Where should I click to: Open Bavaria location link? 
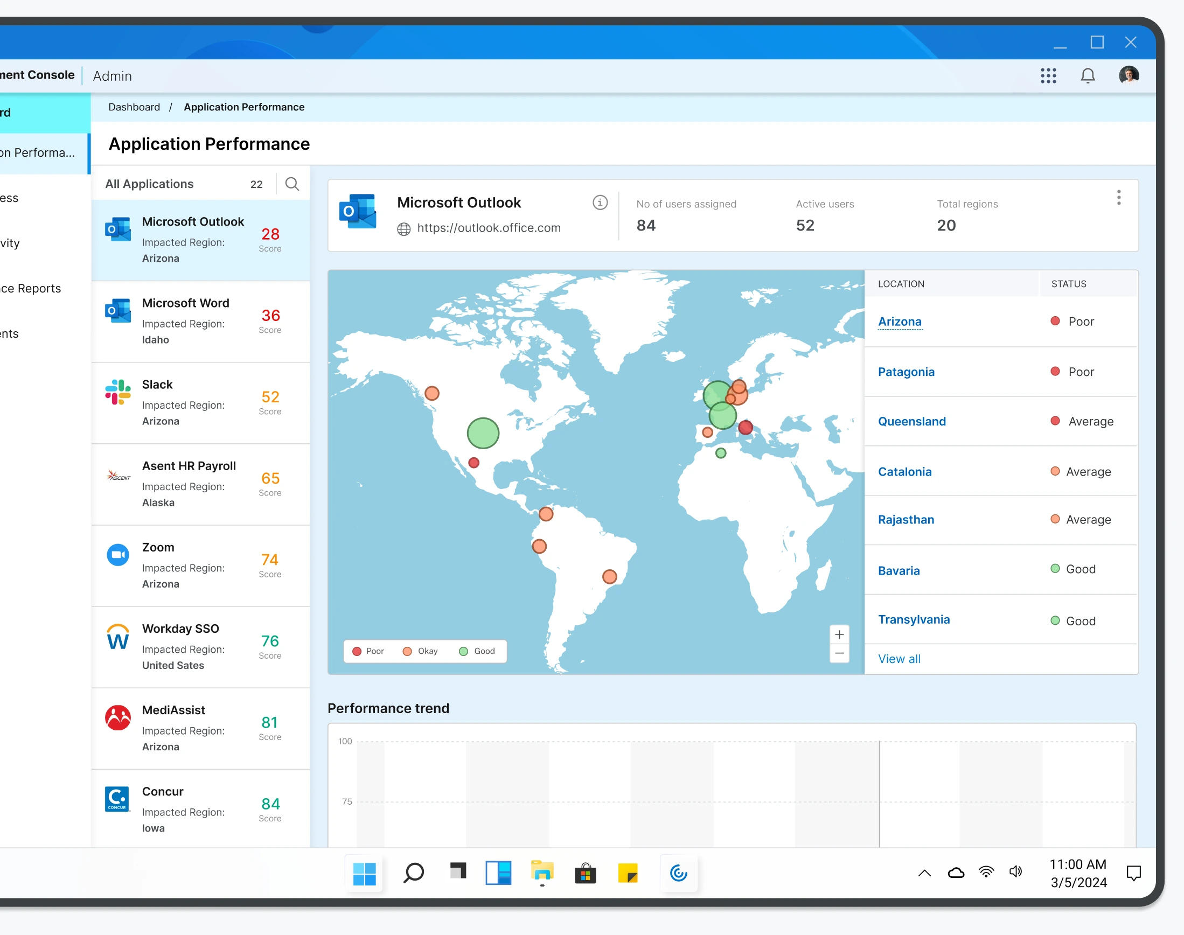click(x=899, y=571)
